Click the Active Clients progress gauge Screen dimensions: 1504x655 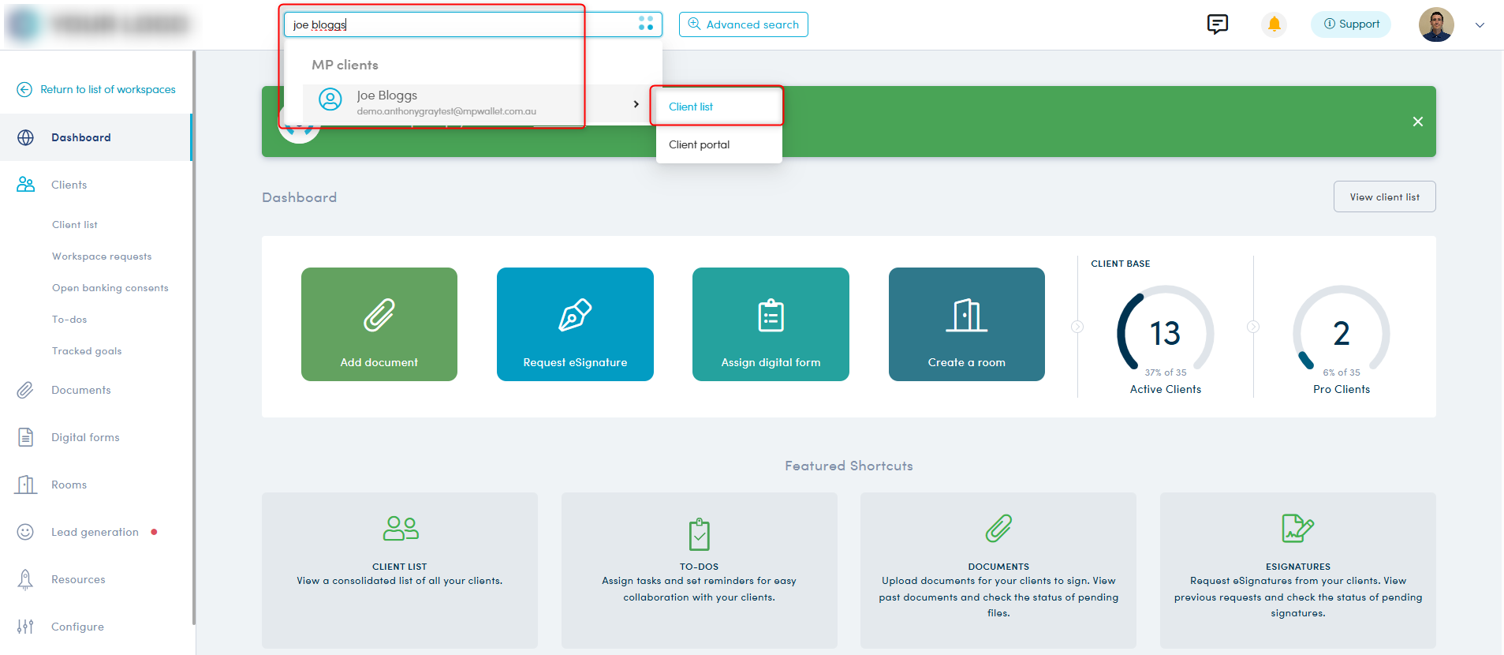(1165, 332)
